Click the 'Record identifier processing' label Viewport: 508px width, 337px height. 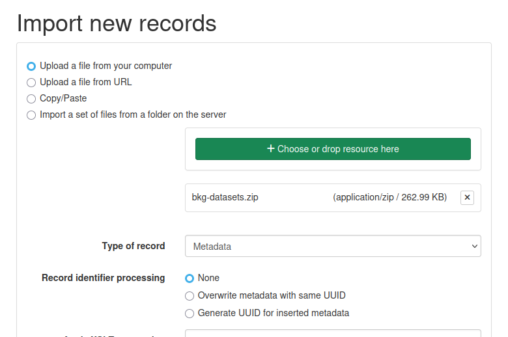click(x=104, y=278)
